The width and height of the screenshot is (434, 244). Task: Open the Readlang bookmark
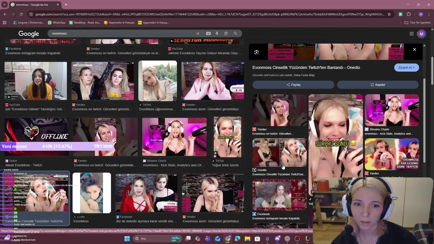point(85,23)
